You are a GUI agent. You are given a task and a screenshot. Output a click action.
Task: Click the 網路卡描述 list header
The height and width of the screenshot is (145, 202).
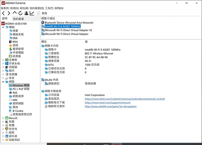48,18
